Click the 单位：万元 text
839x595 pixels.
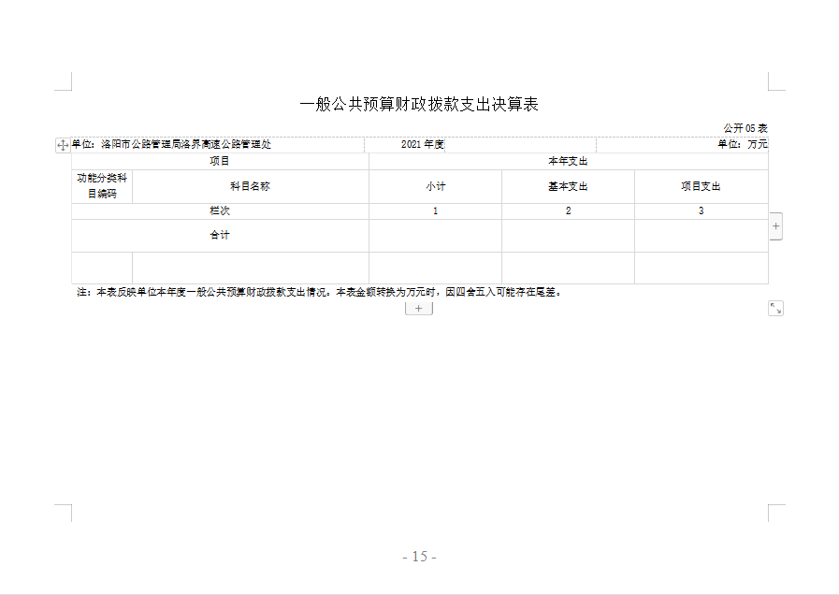pyautogui.click(x=743, y=144)
